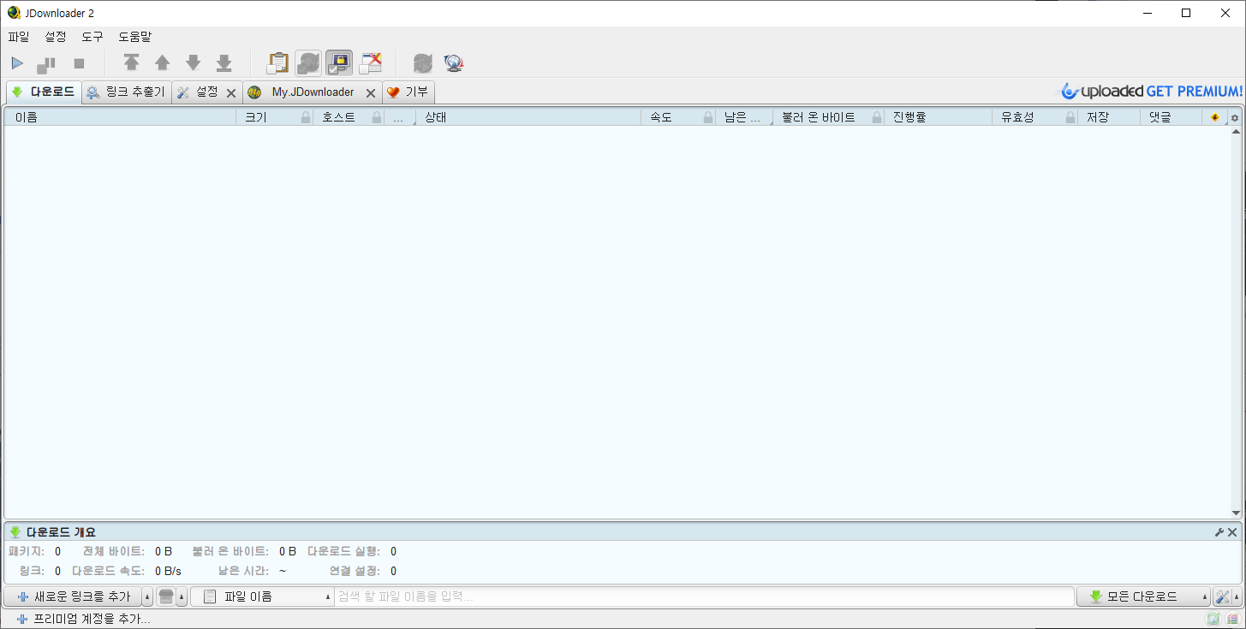
Task: Click the reconnect now icon
Action: click(422, 63)
